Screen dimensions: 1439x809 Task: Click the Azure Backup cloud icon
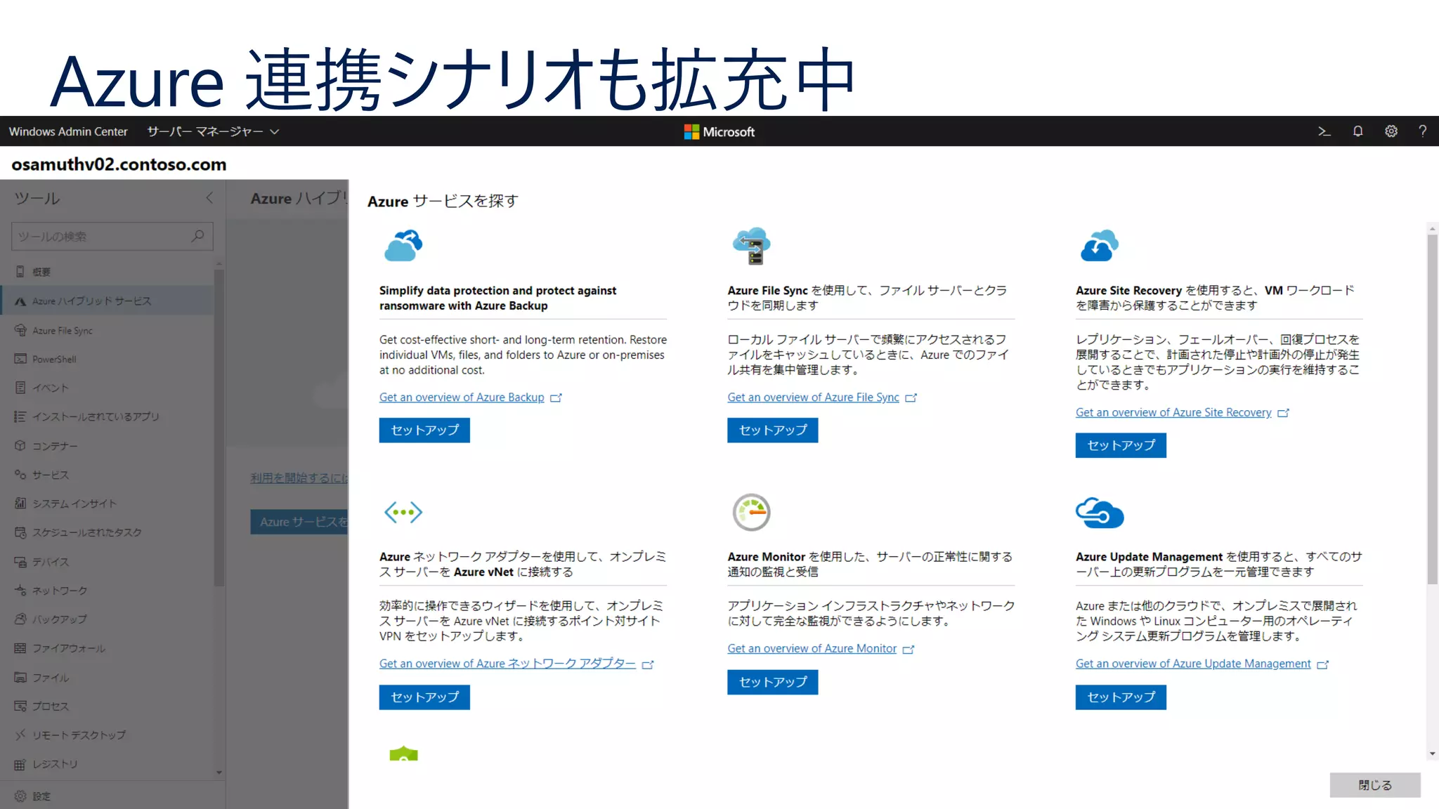click(403, 246)
